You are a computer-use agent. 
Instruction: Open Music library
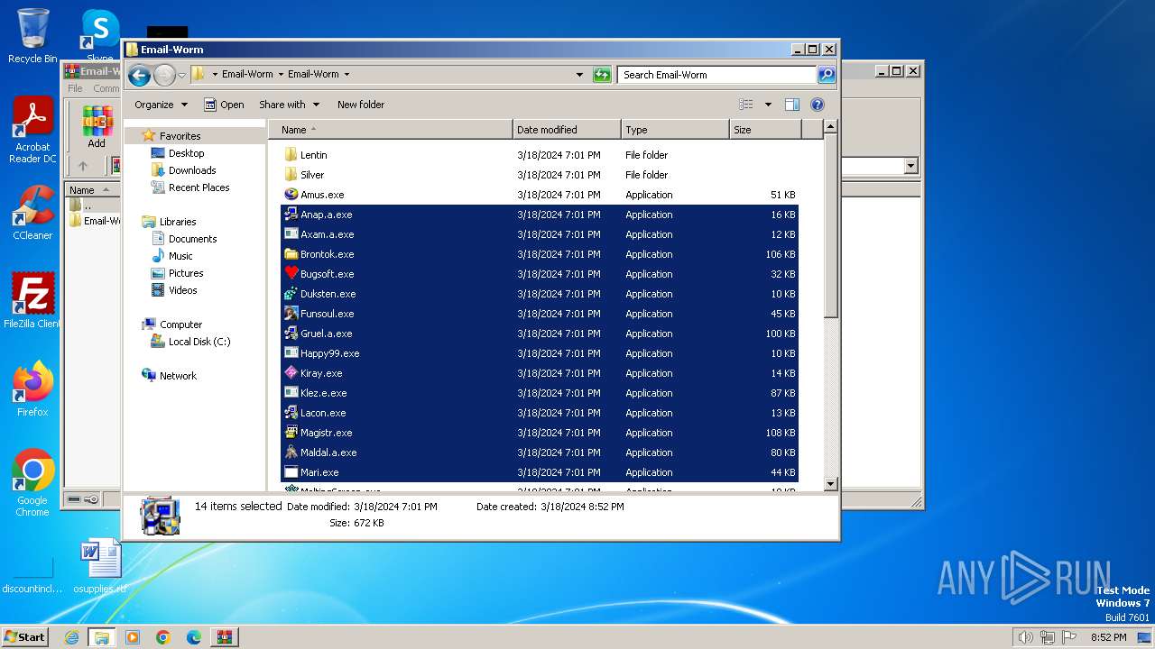tap(180, 256)
